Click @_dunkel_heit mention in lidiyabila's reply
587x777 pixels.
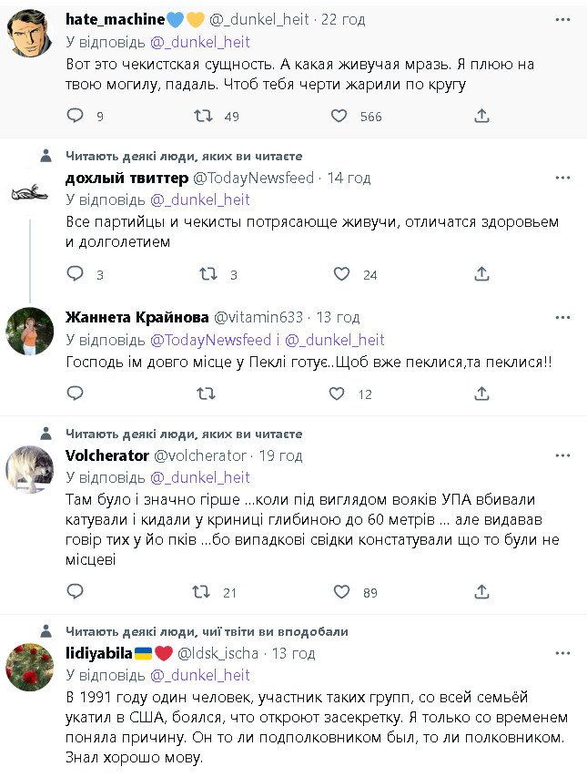[x=199, y=675]
